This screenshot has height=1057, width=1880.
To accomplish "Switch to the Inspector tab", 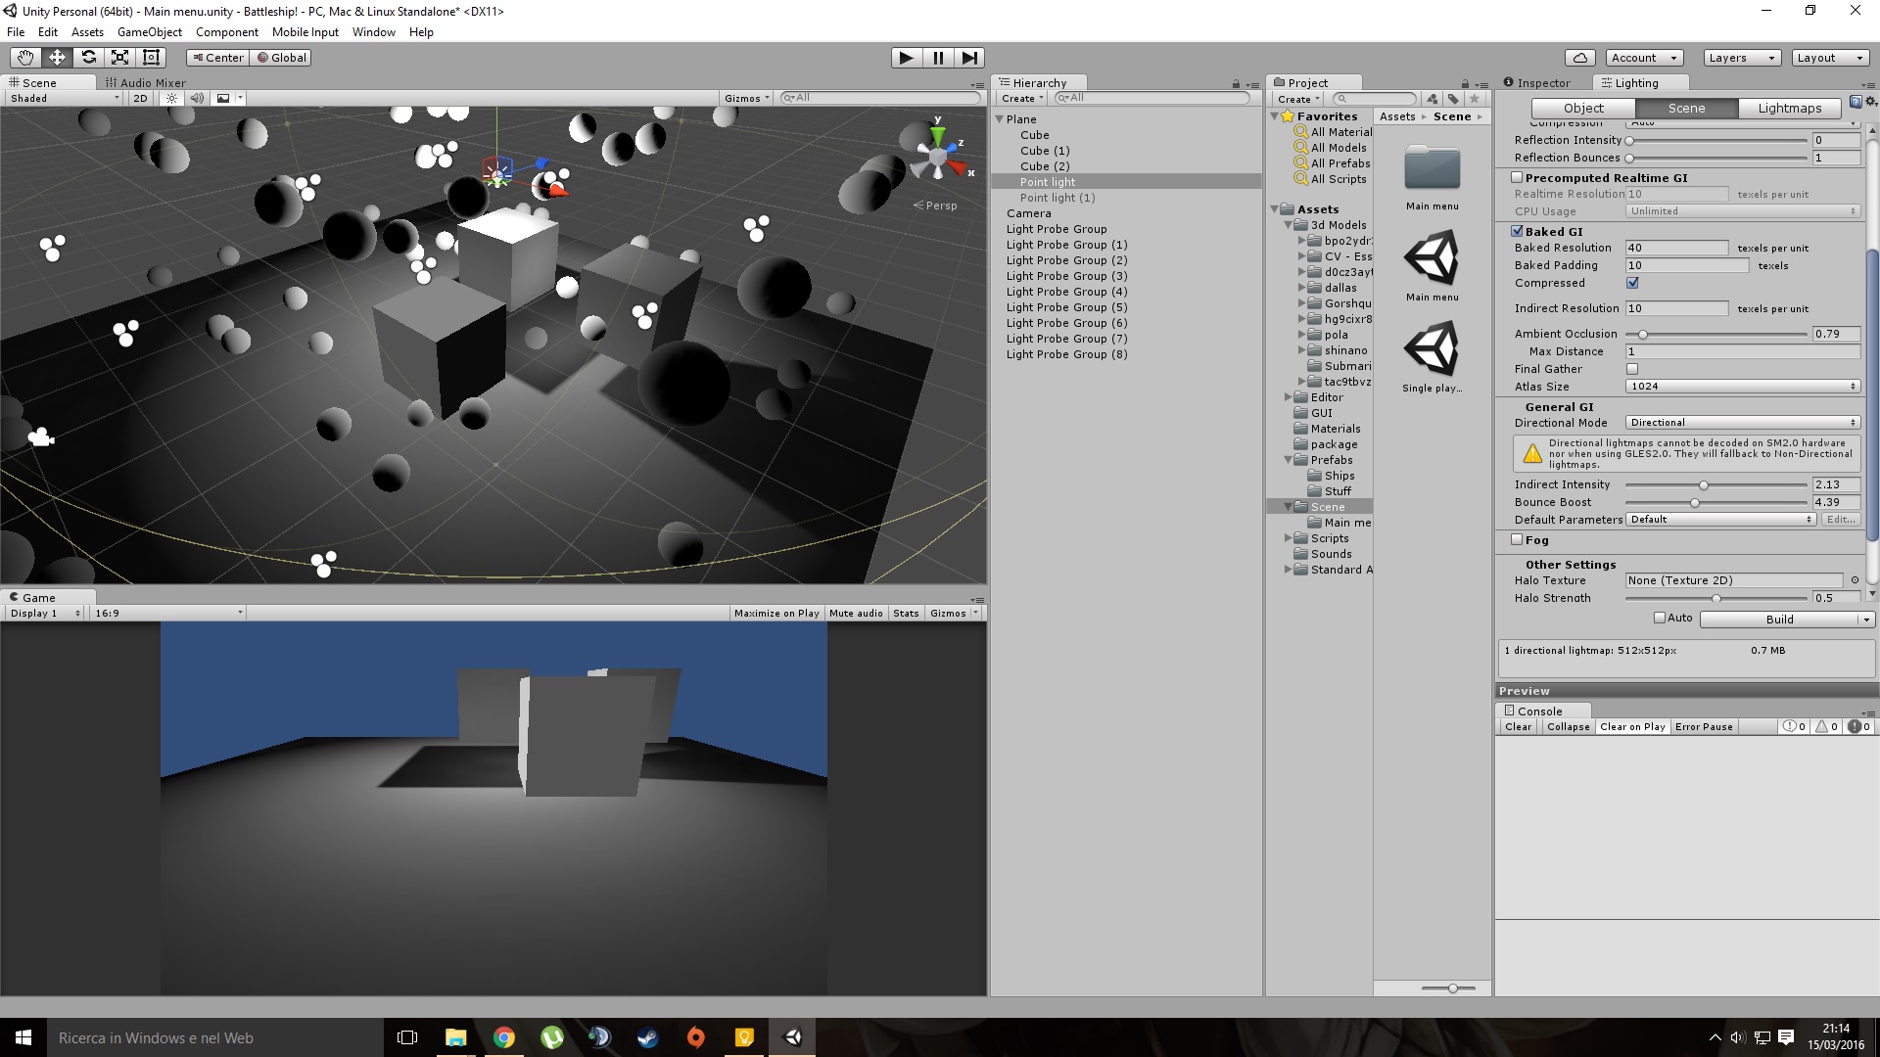I will [1537, 83].
